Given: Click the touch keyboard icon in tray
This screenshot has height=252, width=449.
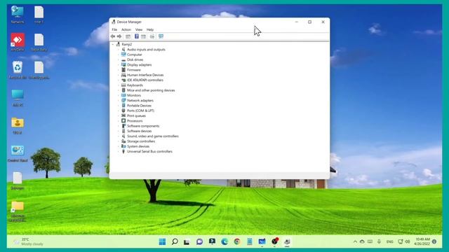Looking at the screenshot, I should click(x=370, y=241).
